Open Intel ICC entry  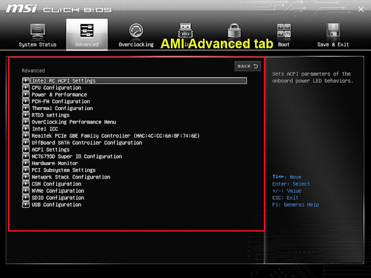click(x=45, y=129)
